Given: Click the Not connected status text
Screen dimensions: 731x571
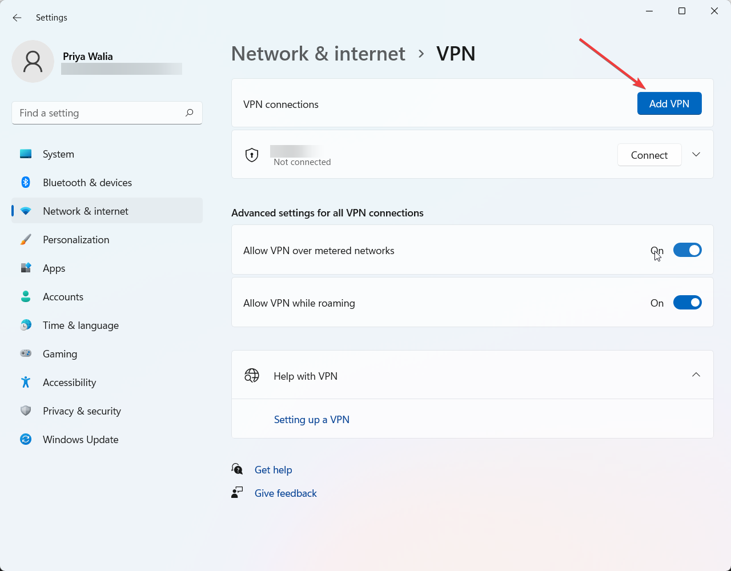Looking at the screenshot, I should tap(302, 162).
